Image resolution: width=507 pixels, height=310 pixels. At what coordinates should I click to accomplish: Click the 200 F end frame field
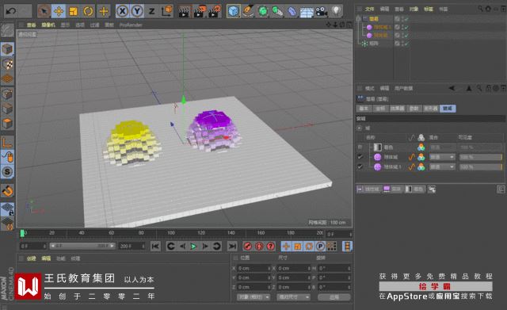click(132, 247)
